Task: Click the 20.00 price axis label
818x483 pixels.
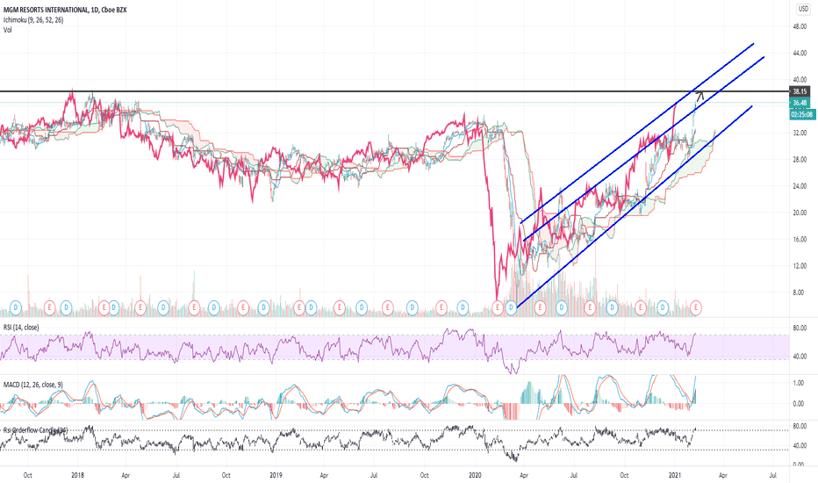Action: click(x=800, y=213)
